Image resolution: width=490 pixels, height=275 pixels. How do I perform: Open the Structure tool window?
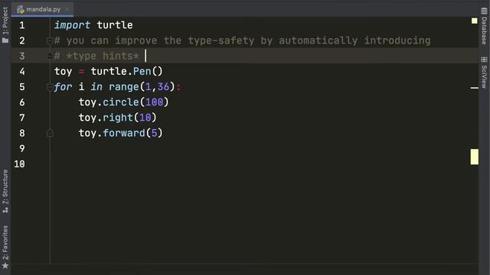[5, 192]
